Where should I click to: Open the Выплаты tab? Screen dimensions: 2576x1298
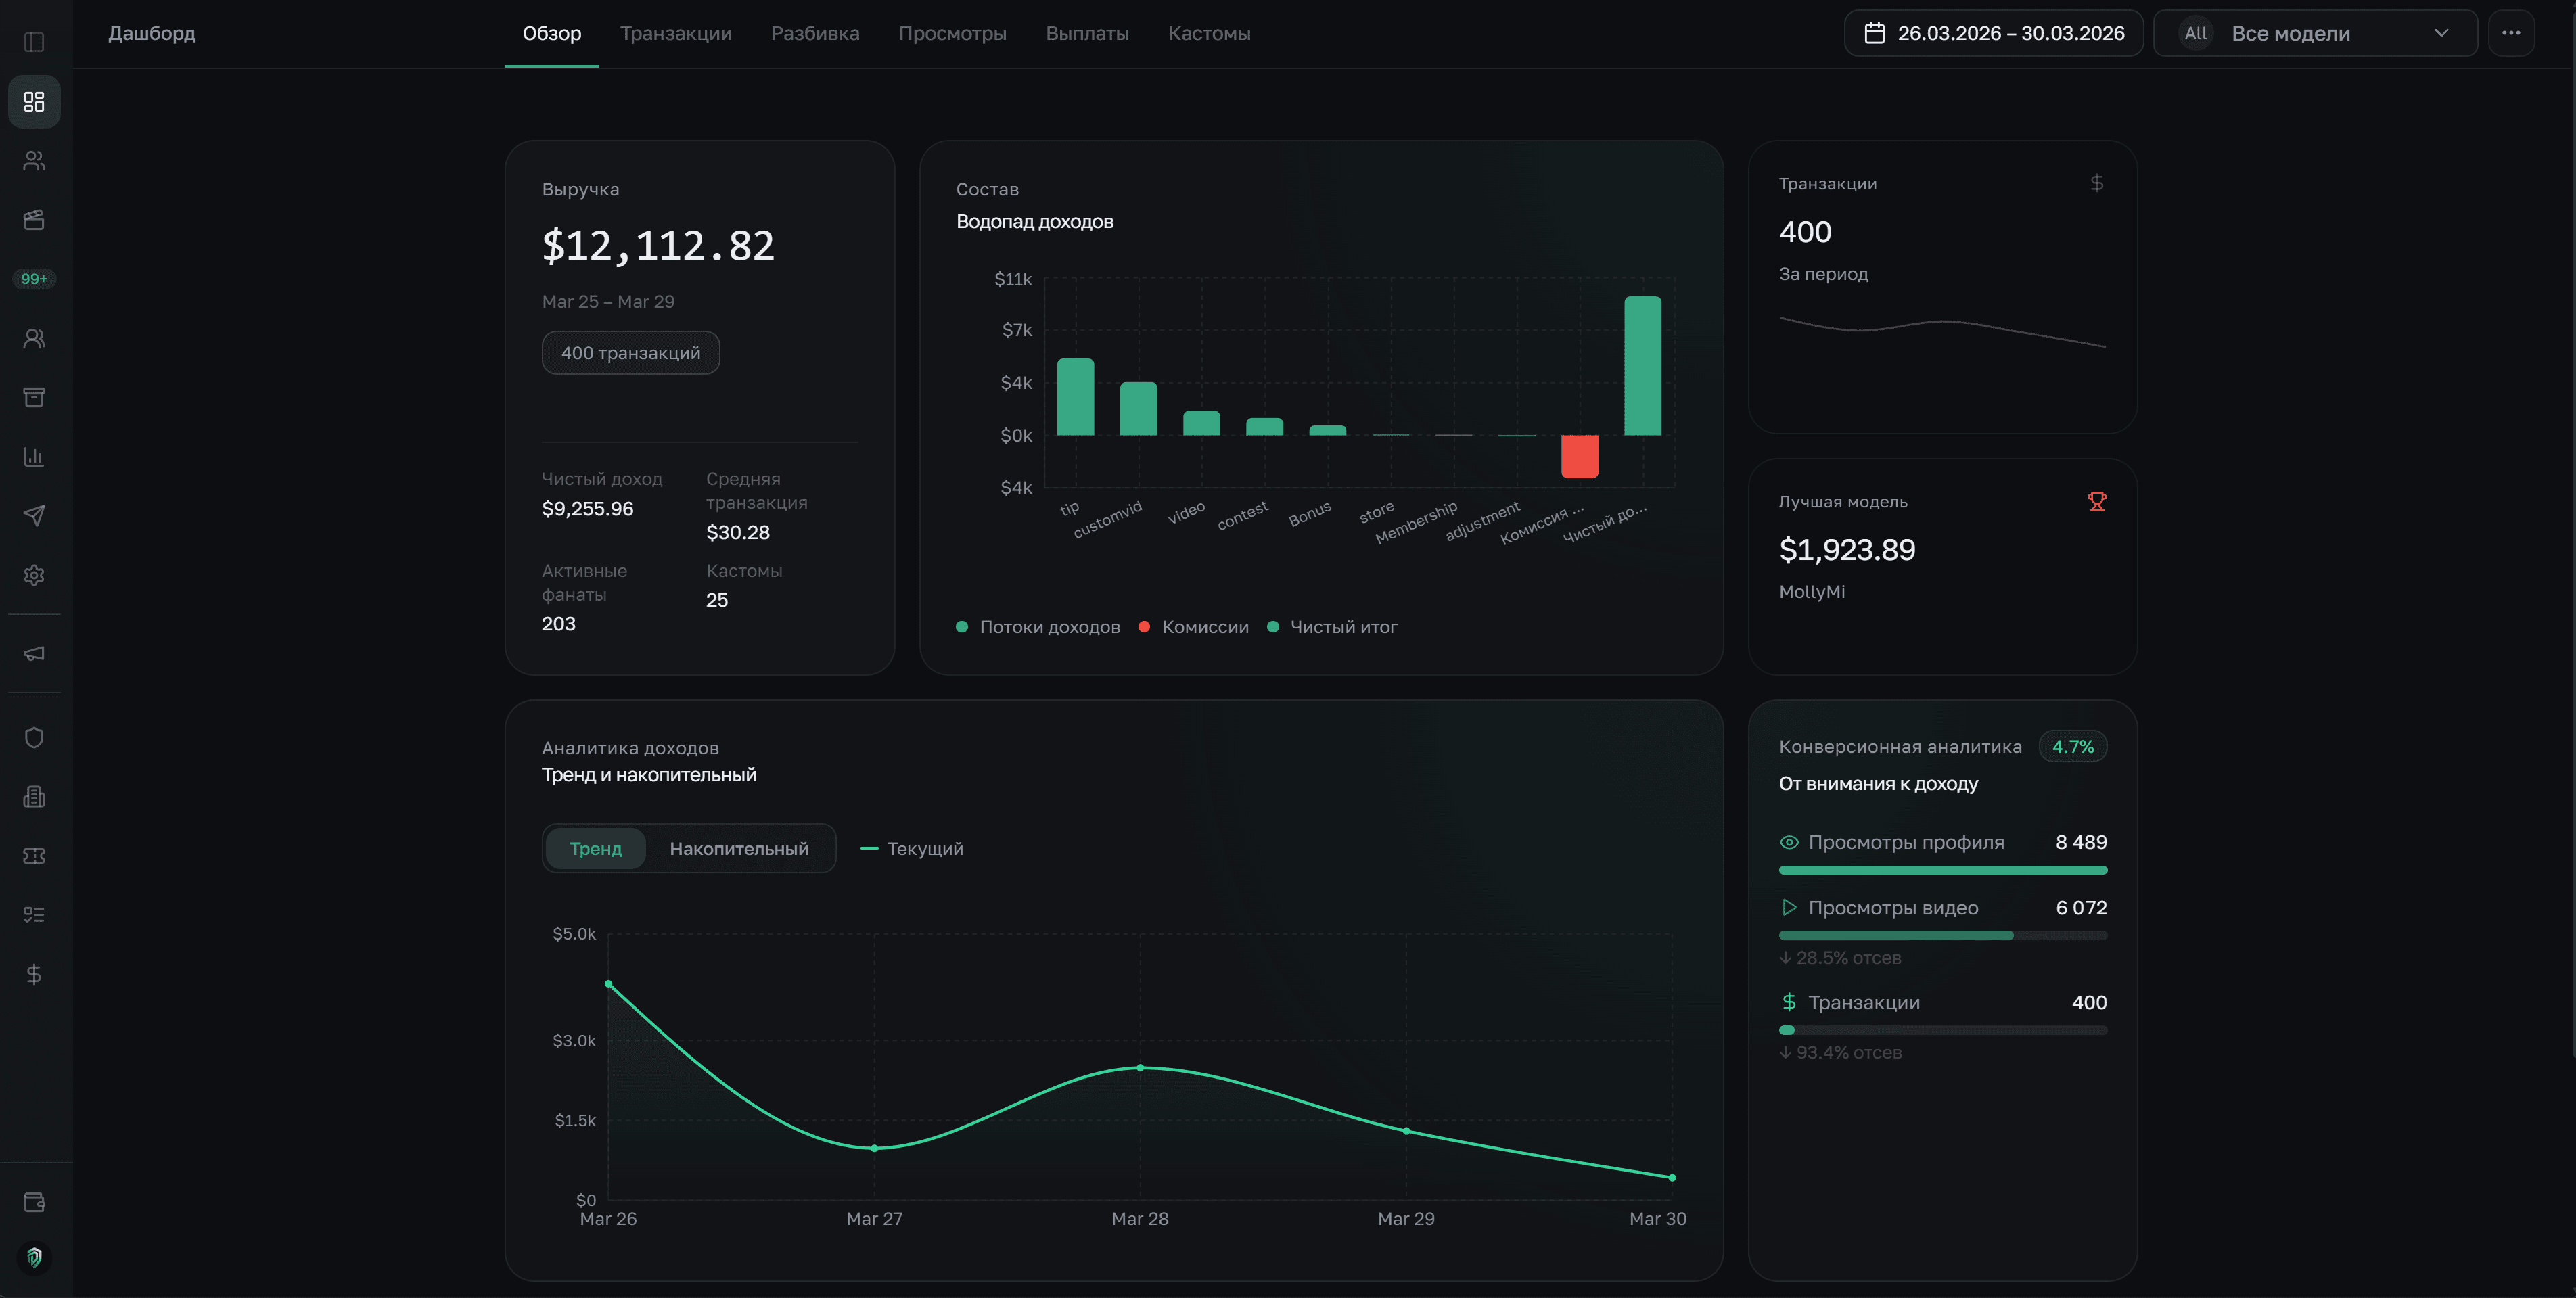click(1087, 33)
